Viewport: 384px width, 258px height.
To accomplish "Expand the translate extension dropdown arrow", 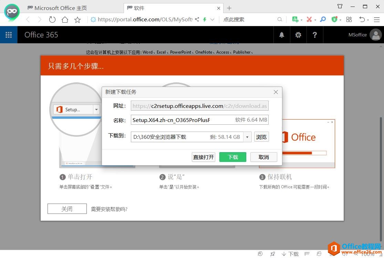I will tap(301, 20).
